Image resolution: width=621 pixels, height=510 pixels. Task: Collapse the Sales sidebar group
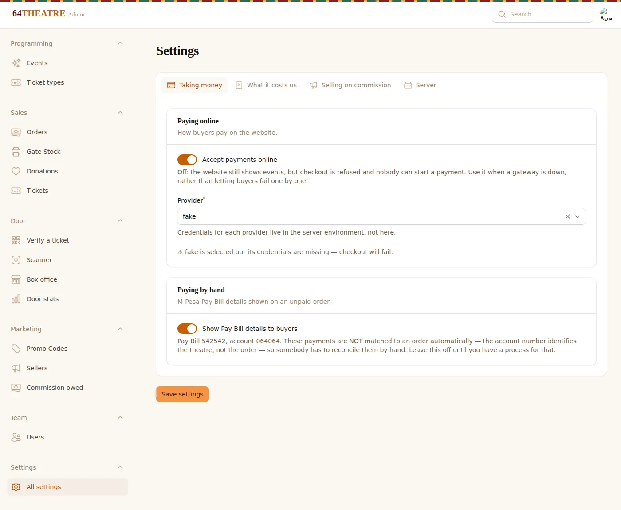[x=120, y=113]
